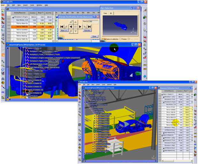Expand Workplace 1, Left_1 tree node

click(x=26, y=51)
